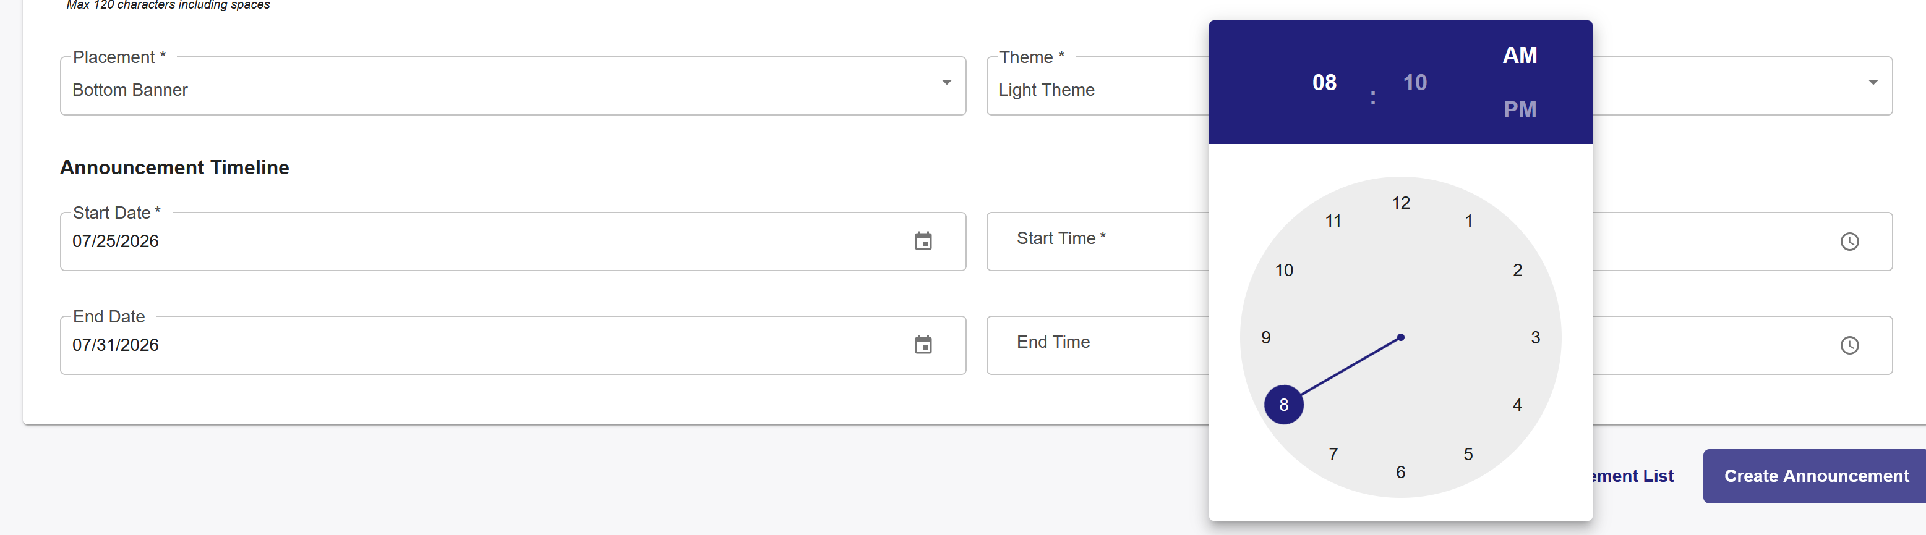This screenshot has width=1926, height=535.
Task: Click the End Time clock icon
Action: (1849, 345)
